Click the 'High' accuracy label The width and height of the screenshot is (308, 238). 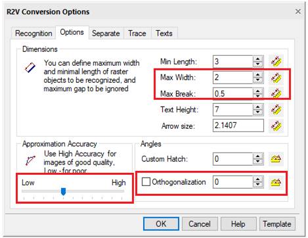click(x=119, y=183)
